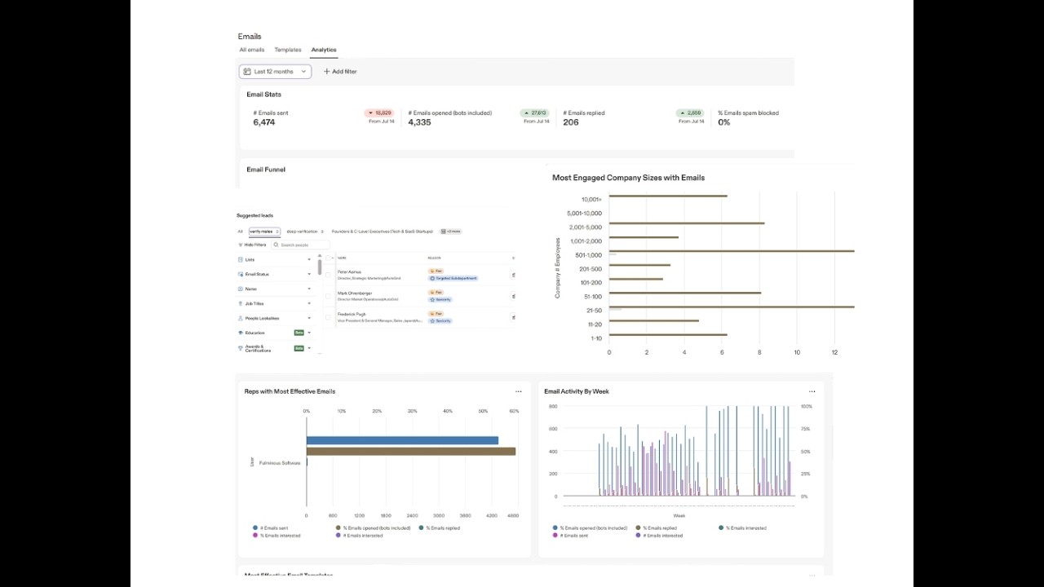Open Frederick Pugh lead name
This screenshot has width=1044, height=587.
pos(352,315)
